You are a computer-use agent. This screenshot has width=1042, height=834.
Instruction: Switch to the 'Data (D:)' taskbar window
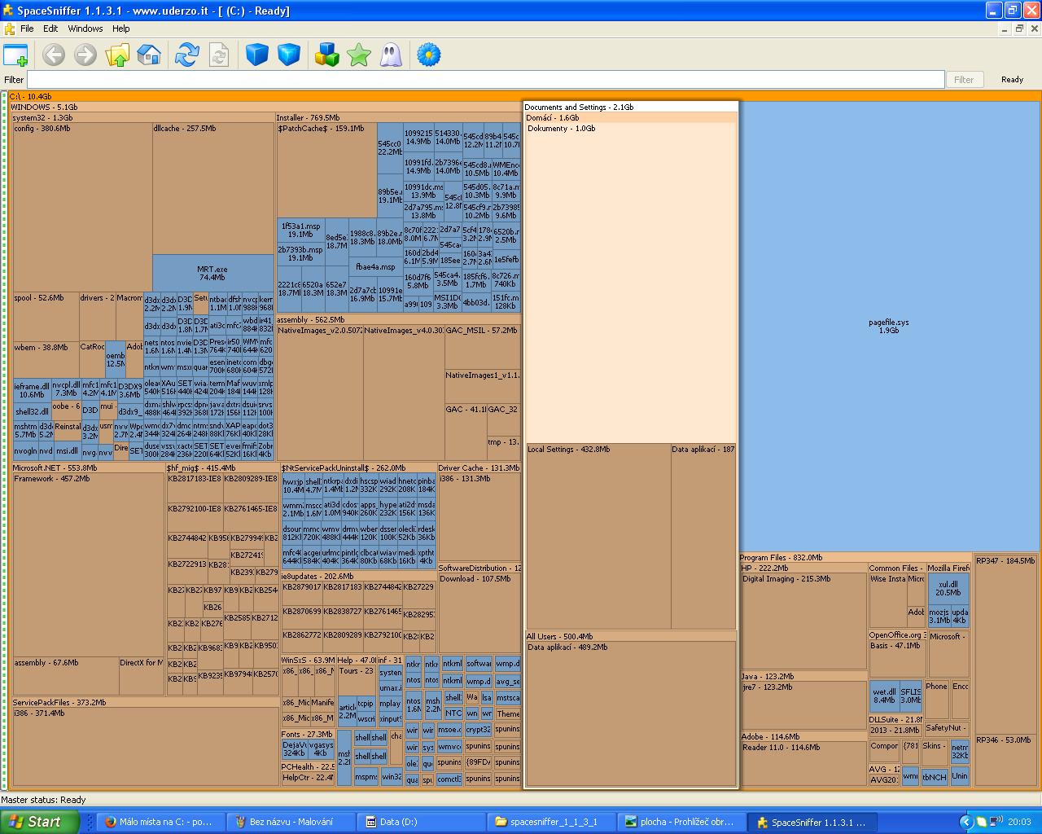(421, 822)
